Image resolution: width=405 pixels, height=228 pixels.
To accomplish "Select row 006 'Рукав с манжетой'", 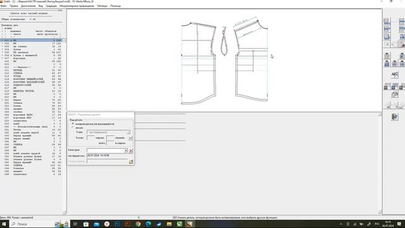I will click(31, 55).
